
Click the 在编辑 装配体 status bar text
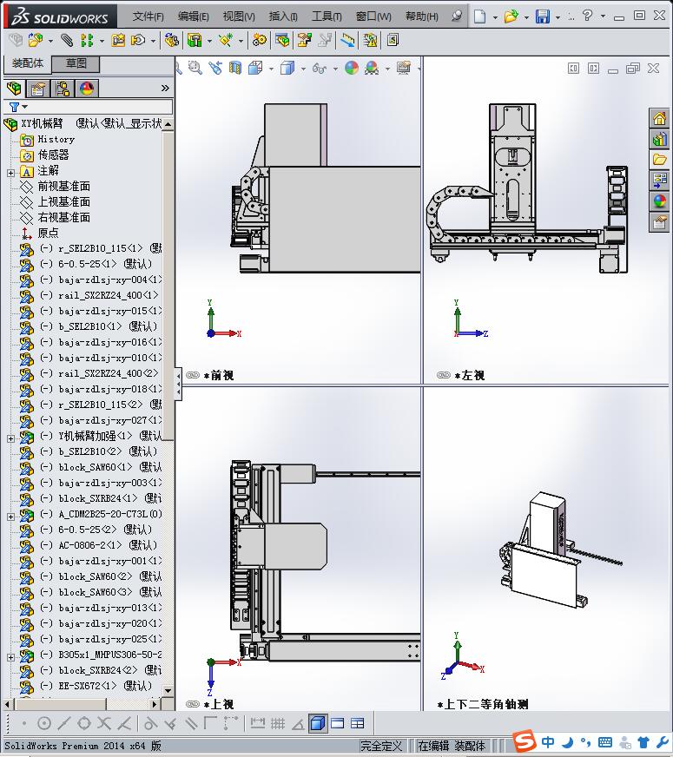click(x=451, y=746)
